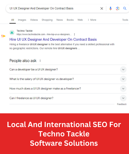Click the result snippet about hiring a freelance UI/UX designer

62,46
